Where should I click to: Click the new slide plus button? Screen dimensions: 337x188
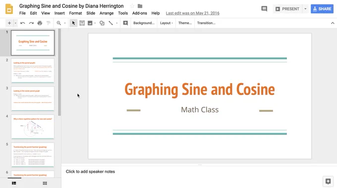[9, 23]
